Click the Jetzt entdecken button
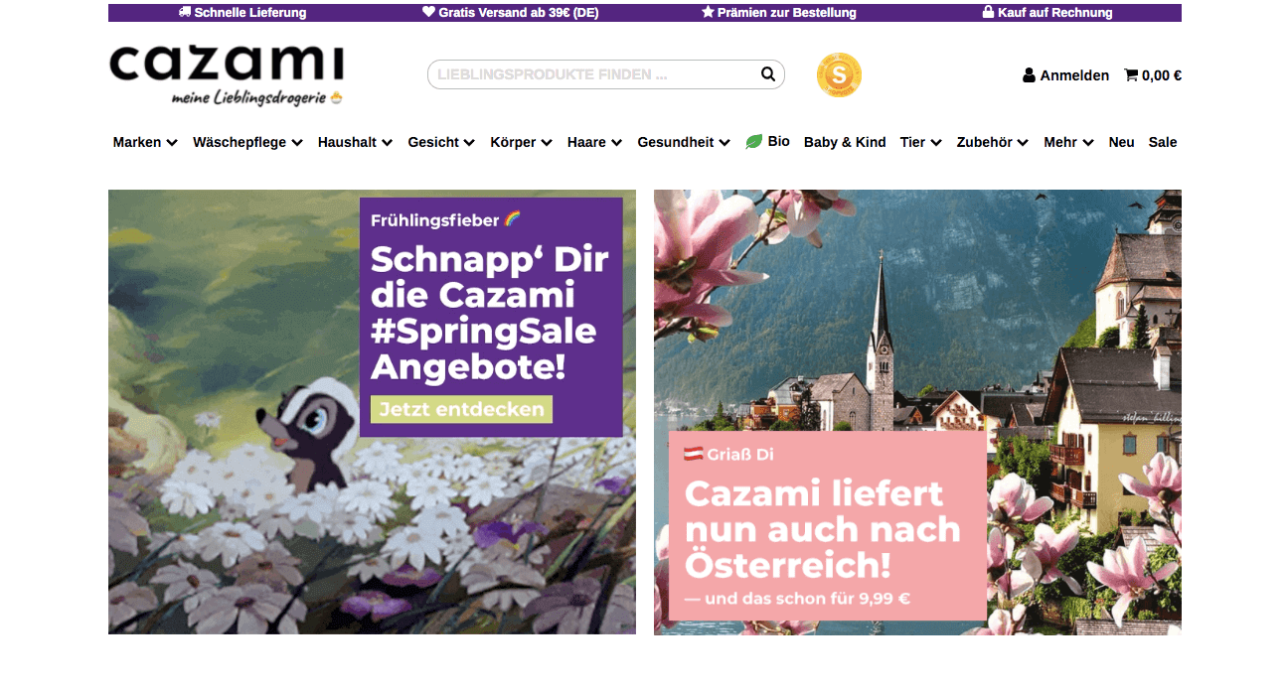 click(461, 409)
